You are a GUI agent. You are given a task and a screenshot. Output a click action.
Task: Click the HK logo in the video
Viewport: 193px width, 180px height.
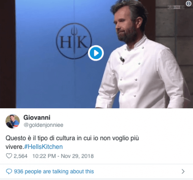click(x=74, y=41)
